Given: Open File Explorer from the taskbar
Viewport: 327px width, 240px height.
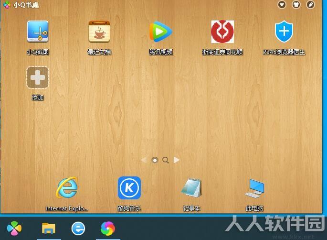Looking at the screenshot, I should pos(49,228).
